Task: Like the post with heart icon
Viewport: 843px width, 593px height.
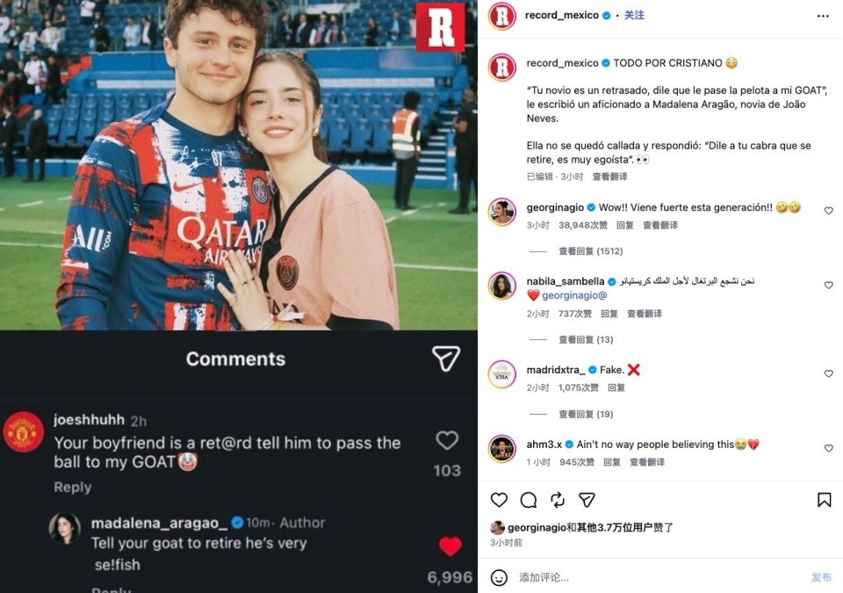Action: coord(499,500)
